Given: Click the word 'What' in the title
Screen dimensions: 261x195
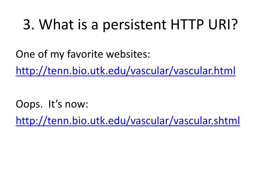Looking at the screenshot, I should 56,25.
